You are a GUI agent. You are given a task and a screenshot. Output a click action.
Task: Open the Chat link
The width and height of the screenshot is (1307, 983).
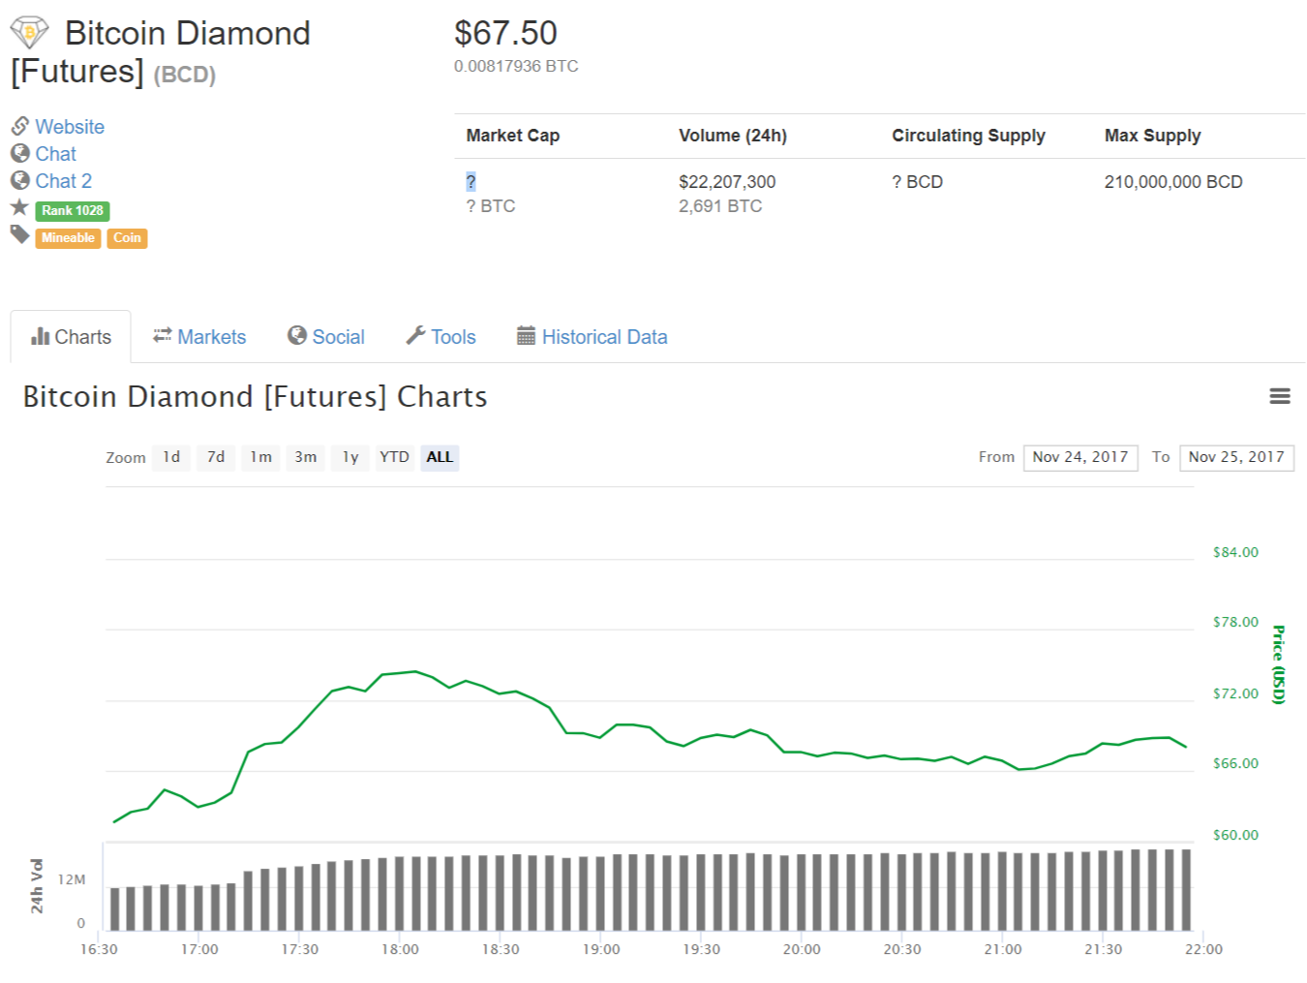pyautogui.click(x=56, y=153)
